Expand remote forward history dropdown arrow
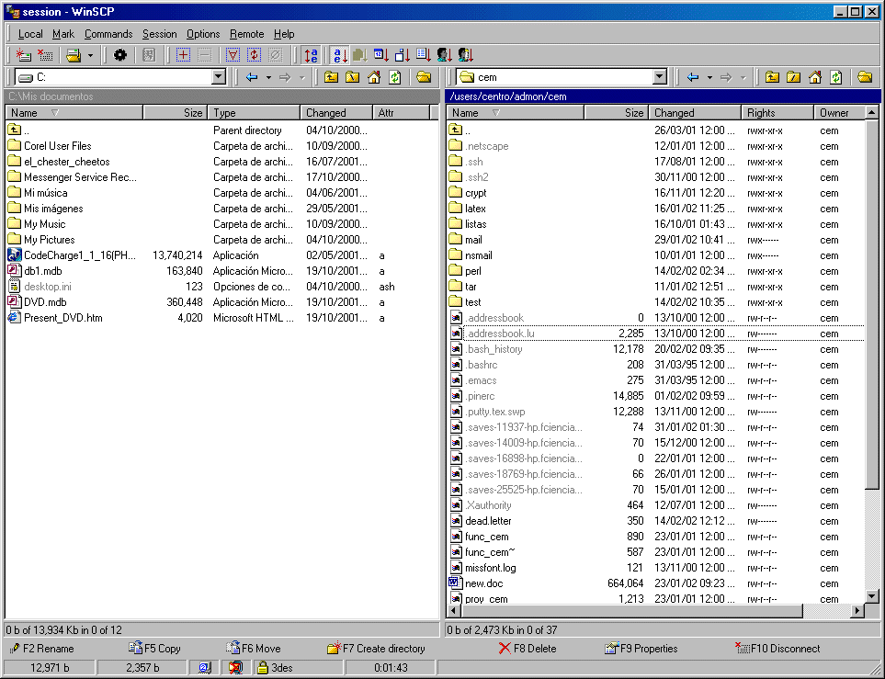 click(x=743, y=77)
